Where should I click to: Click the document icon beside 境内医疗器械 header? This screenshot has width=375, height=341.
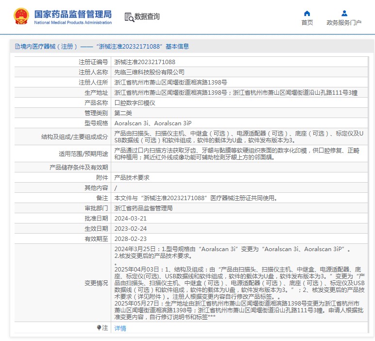(17, 47)
